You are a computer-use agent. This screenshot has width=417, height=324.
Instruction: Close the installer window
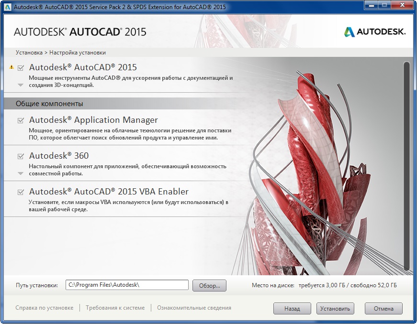coord(403,5)
